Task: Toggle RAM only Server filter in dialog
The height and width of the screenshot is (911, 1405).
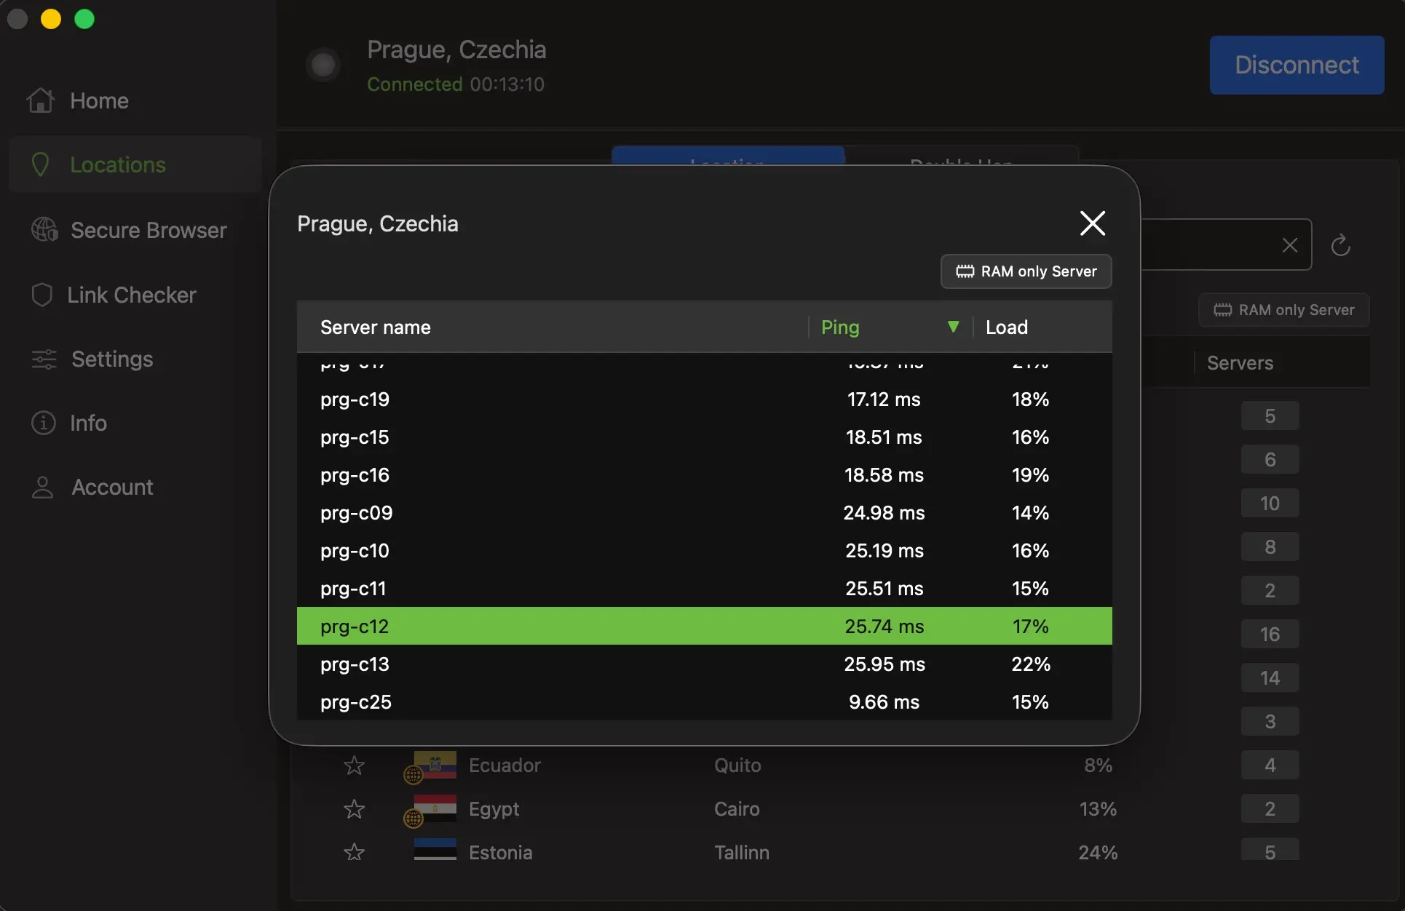Action: 1026,271
